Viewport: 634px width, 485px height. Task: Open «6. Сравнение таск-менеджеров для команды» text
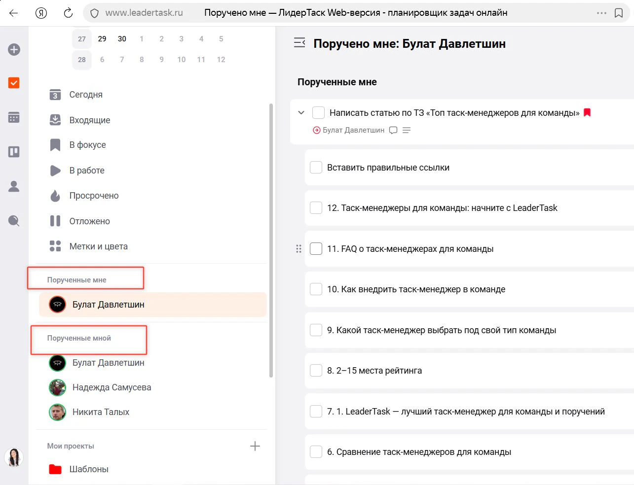point(419,452)
